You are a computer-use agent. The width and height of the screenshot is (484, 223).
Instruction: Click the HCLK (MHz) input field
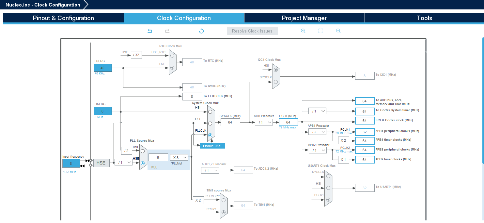click(288, 122)
